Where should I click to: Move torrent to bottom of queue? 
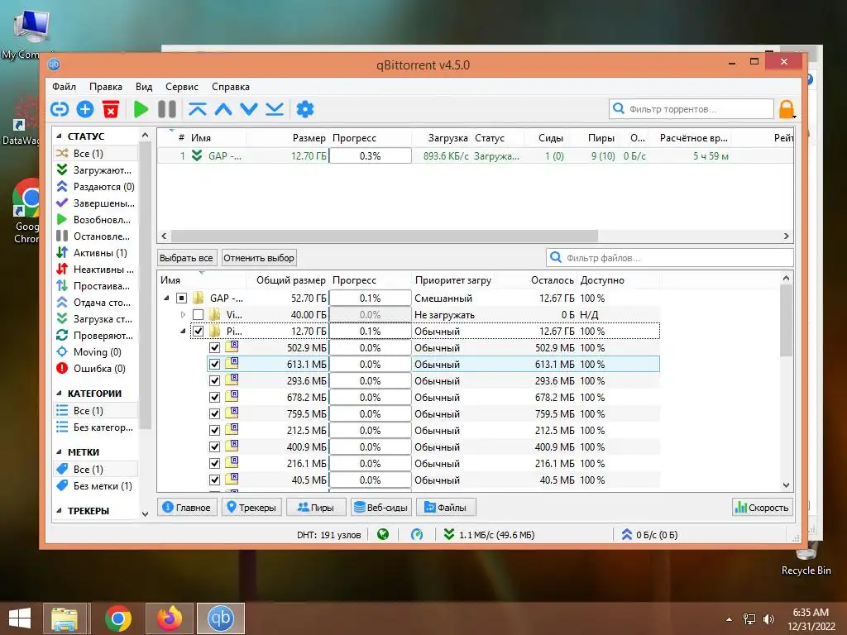coord(275,110)
